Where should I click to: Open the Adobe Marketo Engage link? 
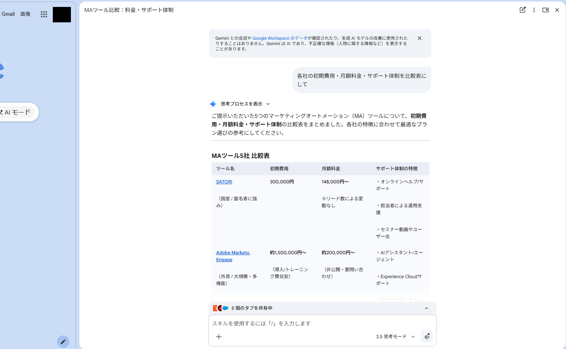coord(233,256)
